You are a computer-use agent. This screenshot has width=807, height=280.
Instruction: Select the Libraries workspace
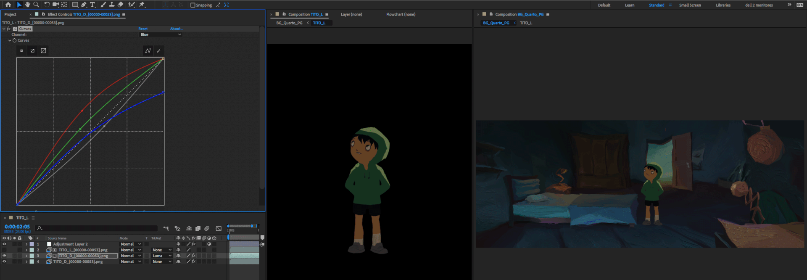[723, 5]
